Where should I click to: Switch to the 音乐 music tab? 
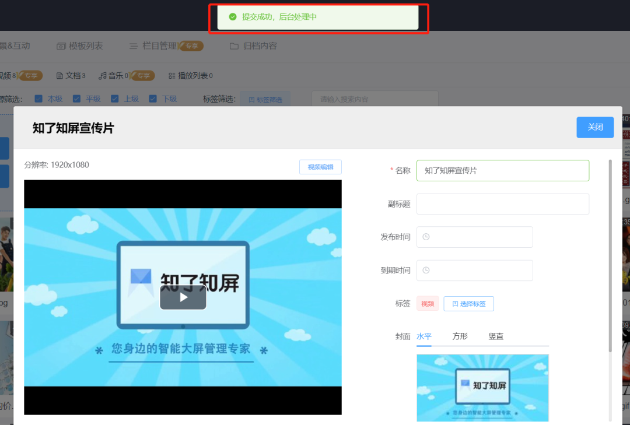point(114,76)
